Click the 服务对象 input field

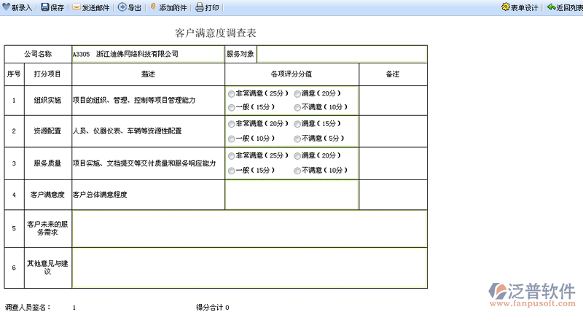pyautogui.click(x=341, y=55)
